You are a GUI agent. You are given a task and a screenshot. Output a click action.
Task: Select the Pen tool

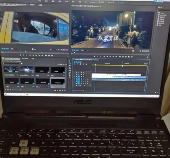[x=70, y=73]
